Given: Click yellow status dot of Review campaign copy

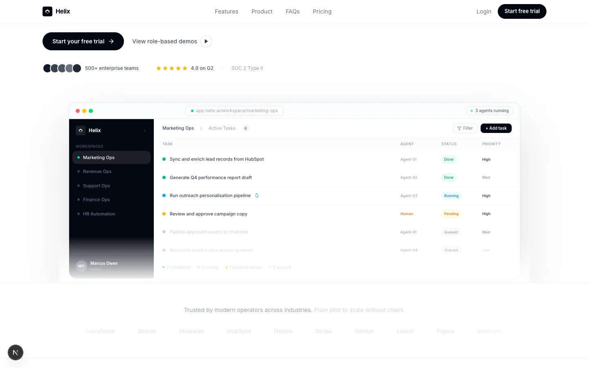Looking at the screenshot, I should [164, 214].
